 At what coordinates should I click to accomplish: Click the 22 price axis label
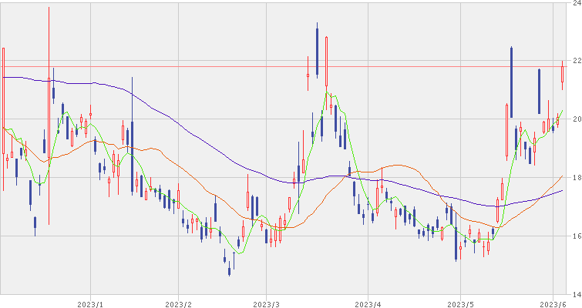577,60
